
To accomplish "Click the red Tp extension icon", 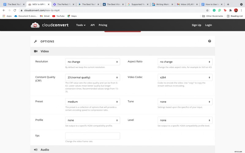I will point(225,10).
